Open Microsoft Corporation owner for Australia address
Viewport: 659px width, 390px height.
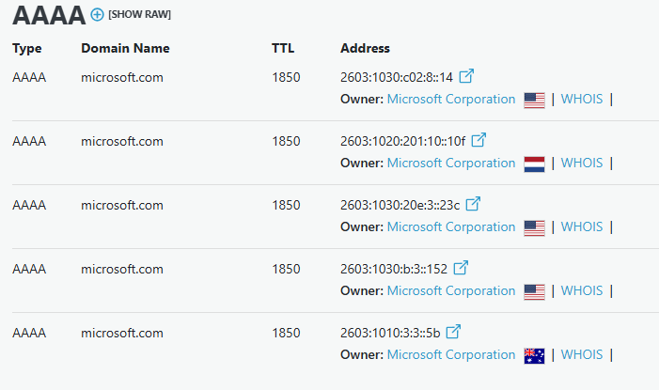coord(451,354)
